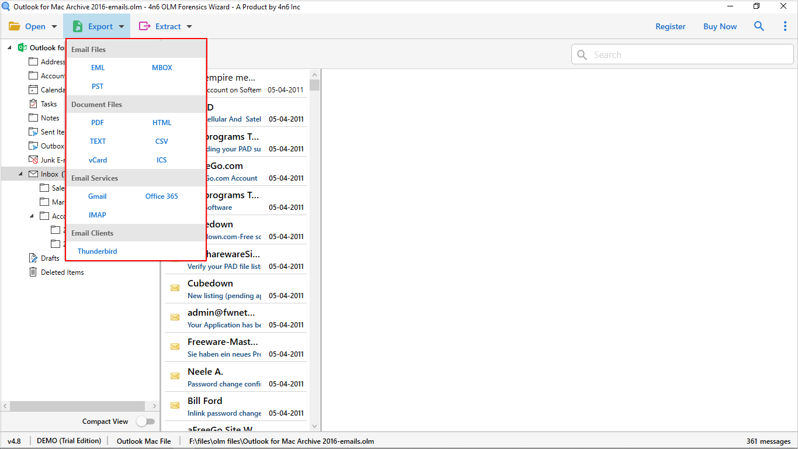
Task: Choose PDF export format
Action: (98, 122)
